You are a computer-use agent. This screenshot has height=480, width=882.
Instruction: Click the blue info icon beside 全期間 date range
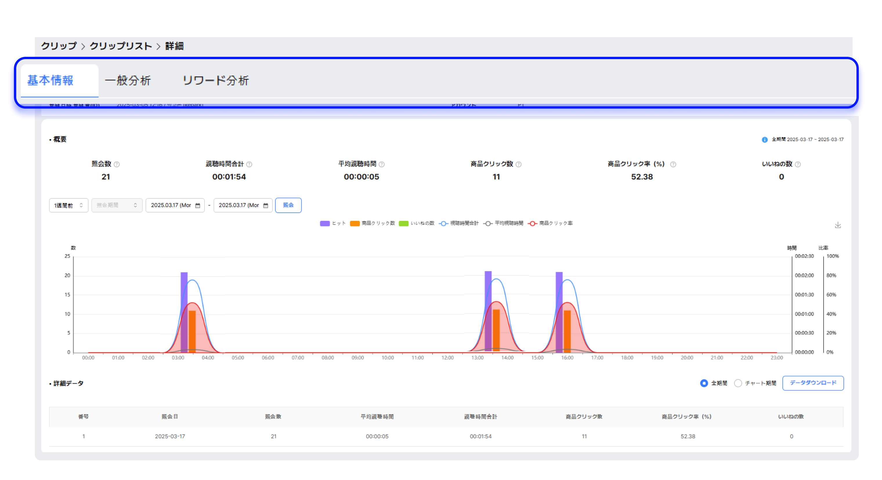pyautogui.click(x=764, y=140)
